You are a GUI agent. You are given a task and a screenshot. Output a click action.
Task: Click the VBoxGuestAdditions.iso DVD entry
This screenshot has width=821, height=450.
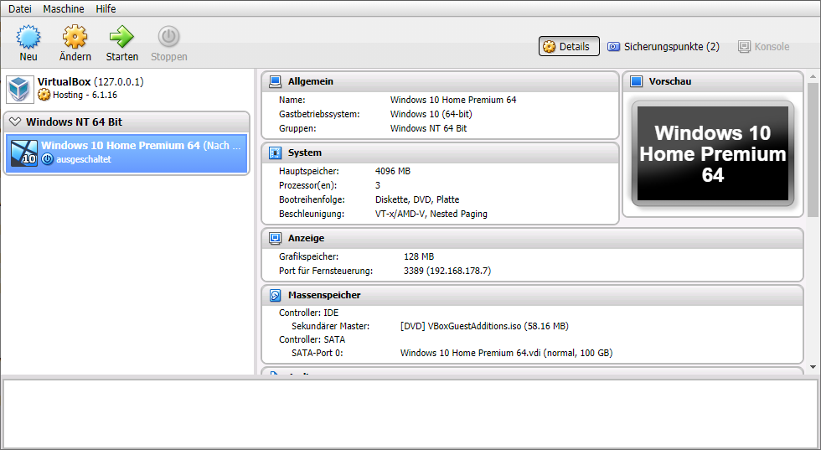(484, 326)
